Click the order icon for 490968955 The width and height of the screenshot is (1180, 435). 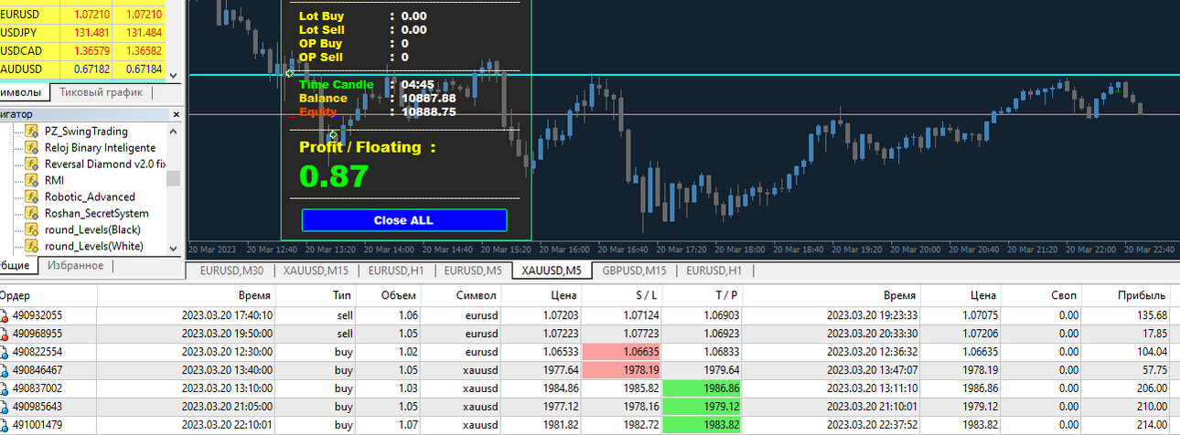[x=5, y=334]
